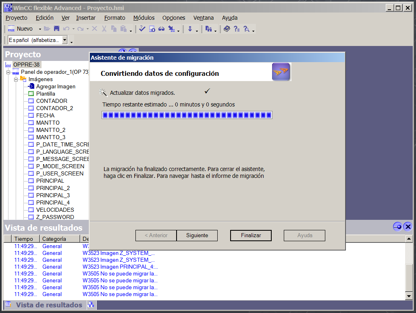Click the What's This question mark icon
The image size is (416, 313).
237,29
